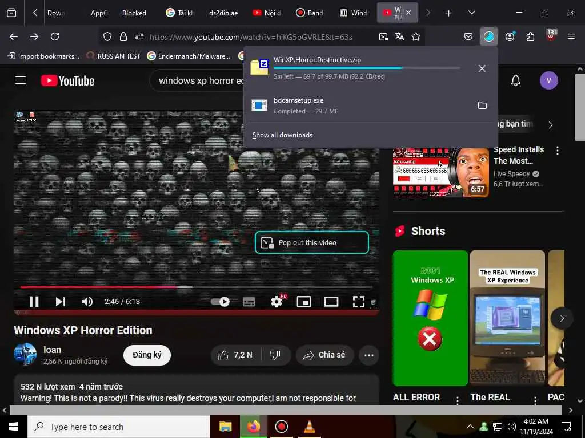Open extensions puzzle icon

pos(530,36)
